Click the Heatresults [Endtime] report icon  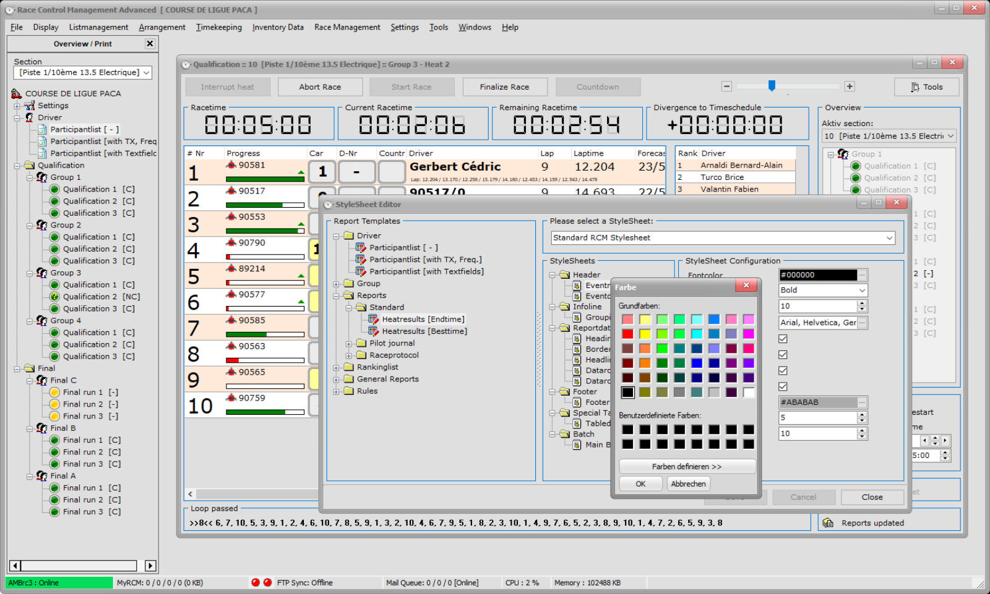374,319
